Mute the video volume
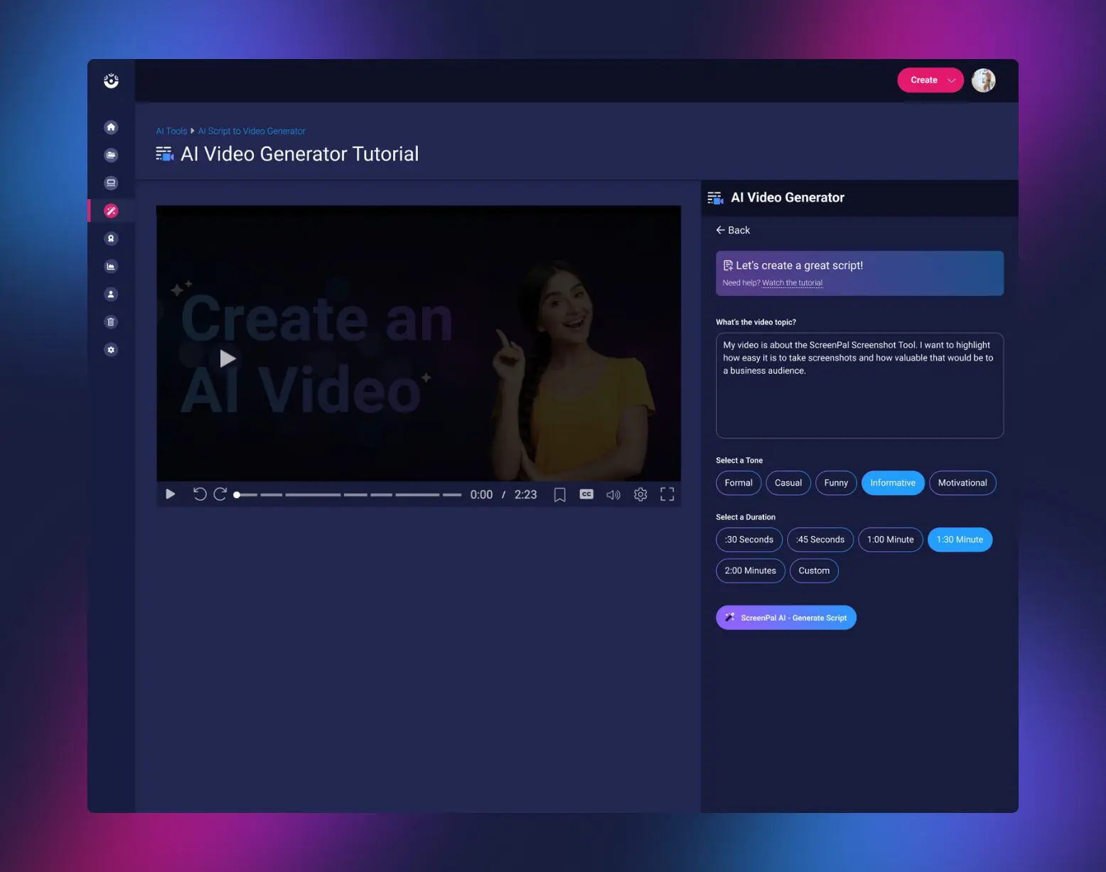 pyautogui.click(x=613, y=494)
